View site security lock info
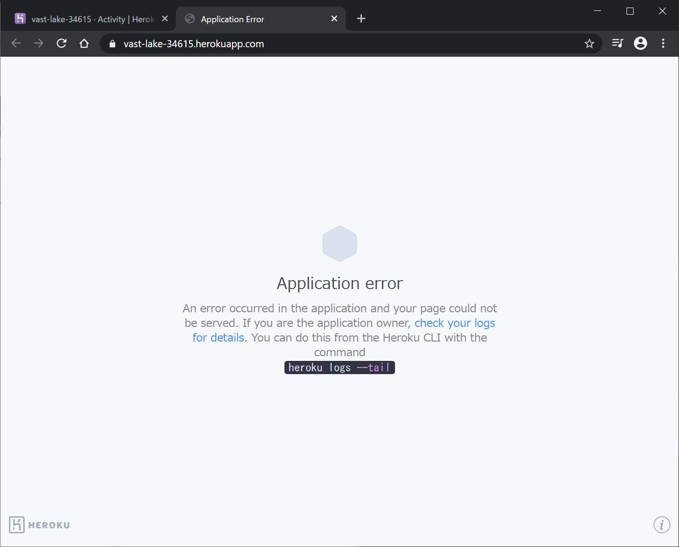The width and height of the screenshot is (679, 547). point(112,44)
